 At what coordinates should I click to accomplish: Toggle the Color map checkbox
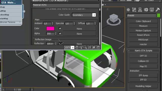point(60,28)
